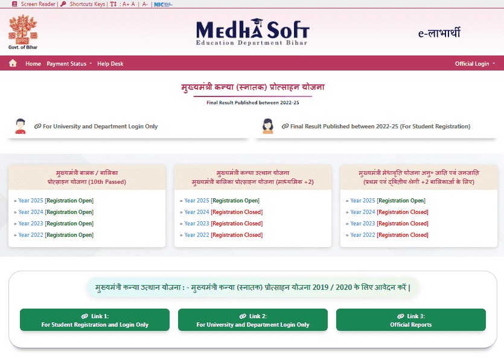This screenshot has height=358, width=504.
Task: Click Link 3 for Official Reports
Action: (410, 319)
